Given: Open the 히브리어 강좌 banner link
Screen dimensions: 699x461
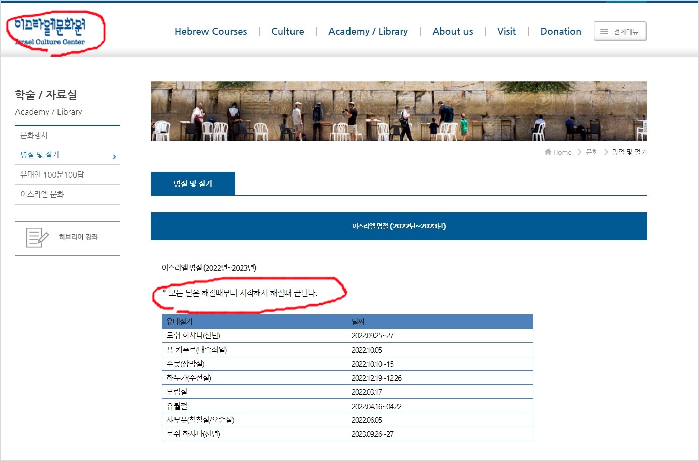Looking at the screenshot, I should tap(67, 239).
